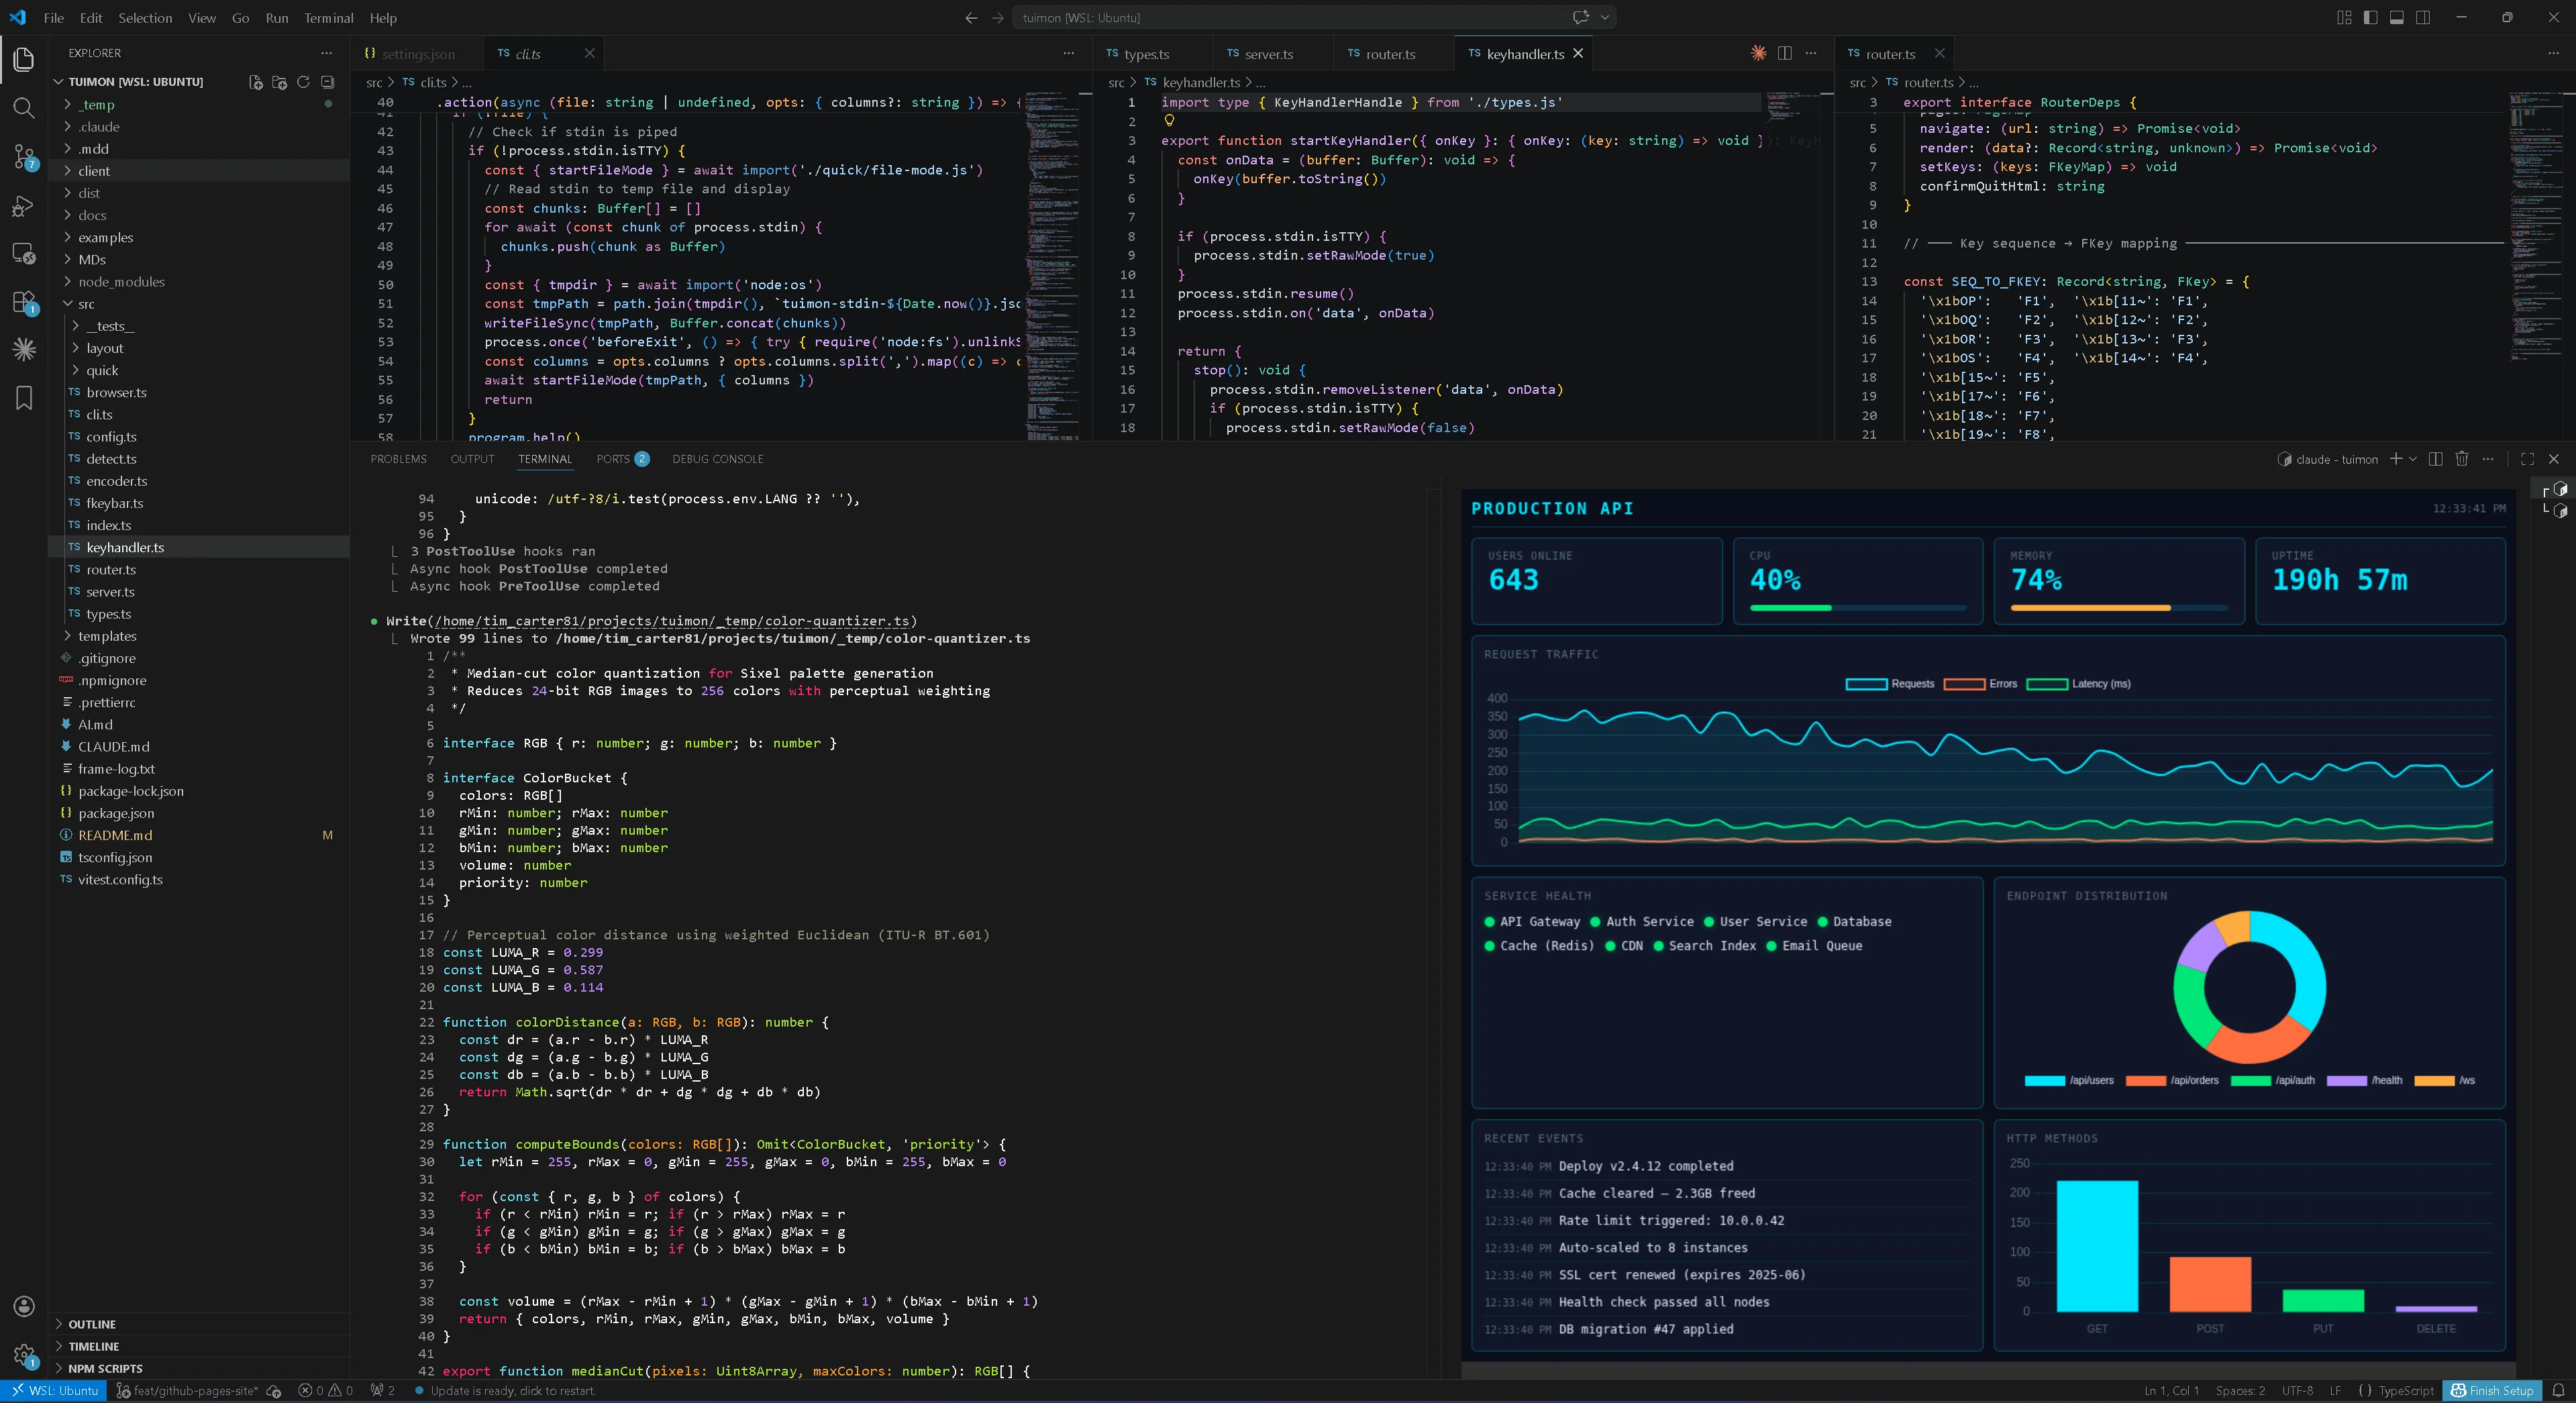Viewport: 2576px width, 1403px height.
Task: Open Source Control showing 7 pending changes
Action: pyautogui.click(x=24, y=156)
